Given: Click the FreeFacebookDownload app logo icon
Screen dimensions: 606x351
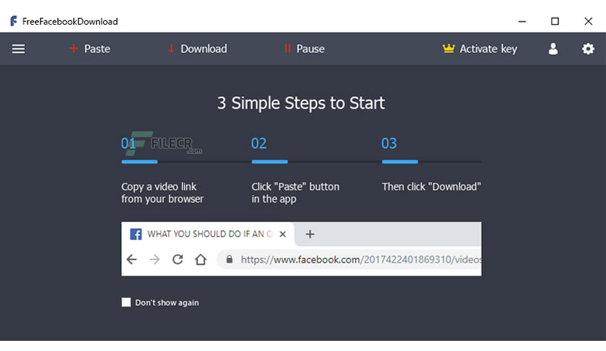Looking at the screenshot, I should 14,21.
